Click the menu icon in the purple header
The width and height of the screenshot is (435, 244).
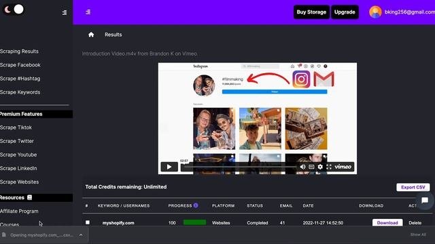88,12
